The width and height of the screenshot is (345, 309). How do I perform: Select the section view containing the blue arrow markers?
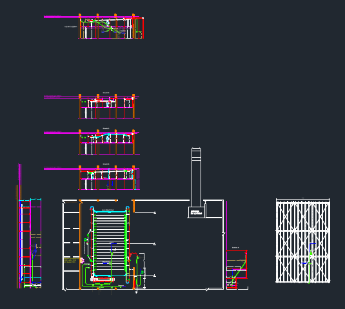109,178
